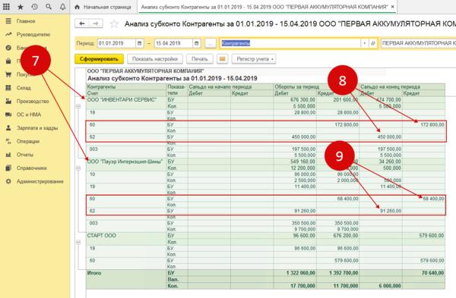
Task: Click Показать настройки button
Action: pyautogui.click(x=155, y=59)
